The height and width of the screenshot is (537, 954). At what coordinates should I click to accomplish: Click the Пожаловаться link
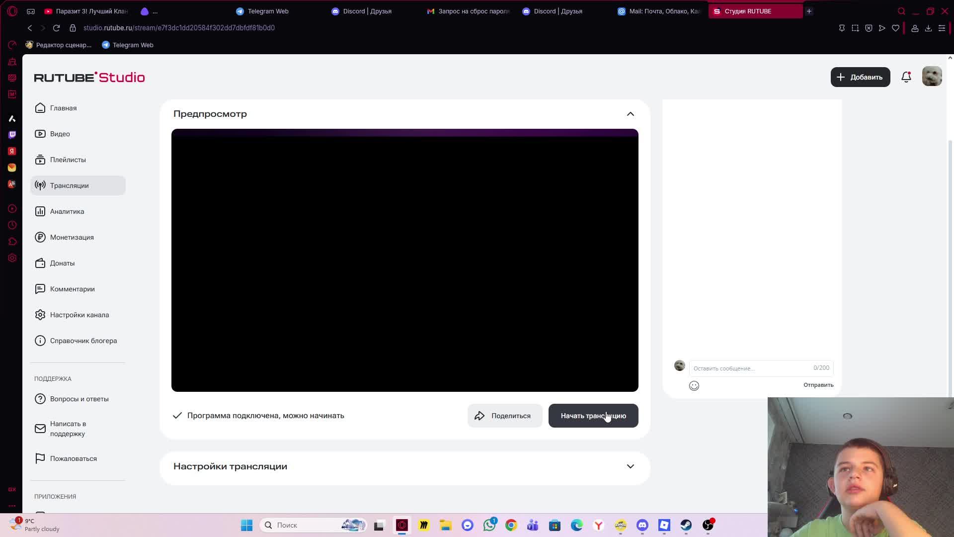[x=78, y=458]
